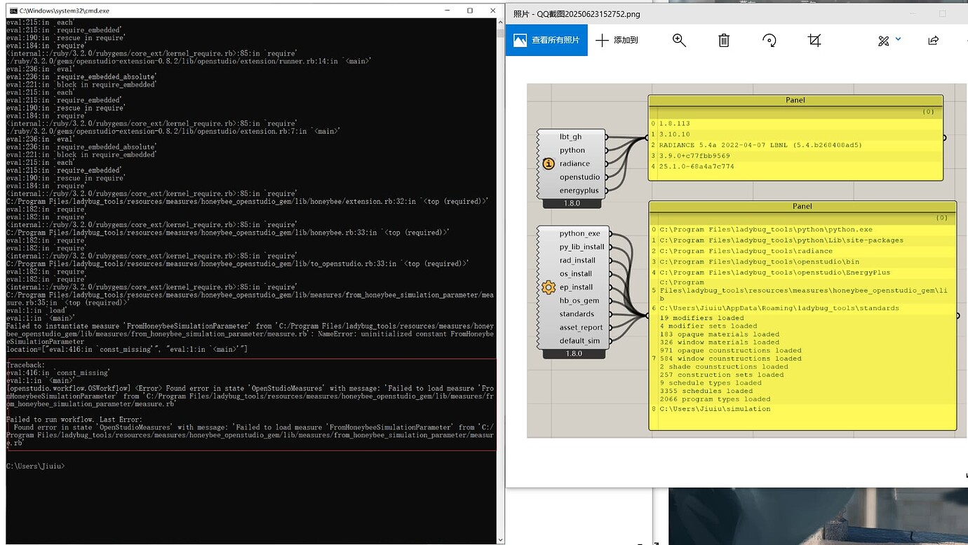Click the edit and create icon
968x545 pixels.
(x=884, y=41)
